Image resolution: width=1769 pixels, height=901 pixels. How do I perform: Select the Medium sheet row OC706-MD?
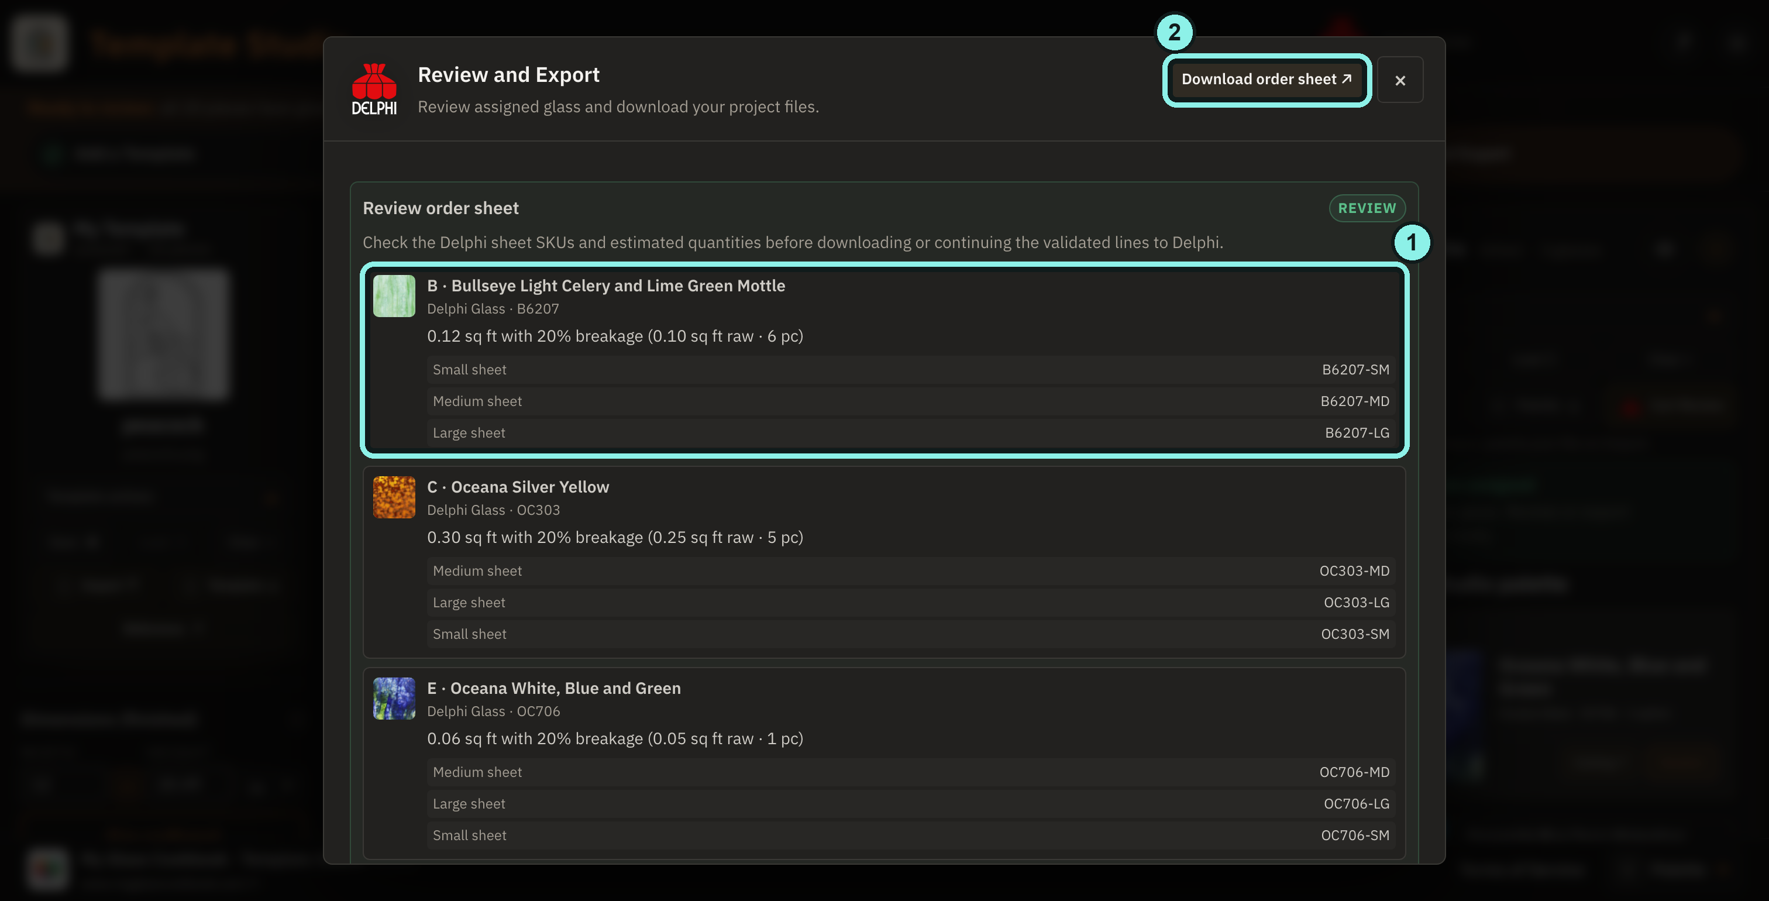911,772
